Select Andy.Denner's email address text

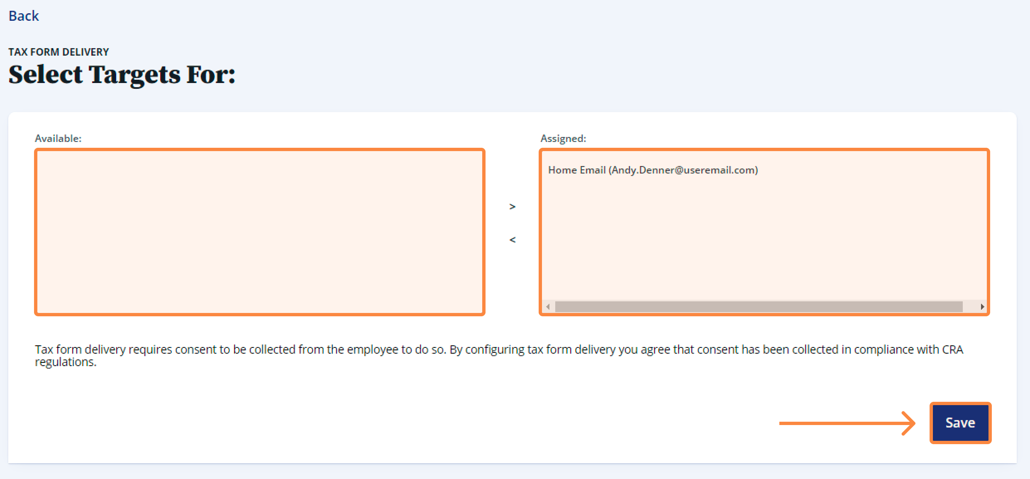683,170
